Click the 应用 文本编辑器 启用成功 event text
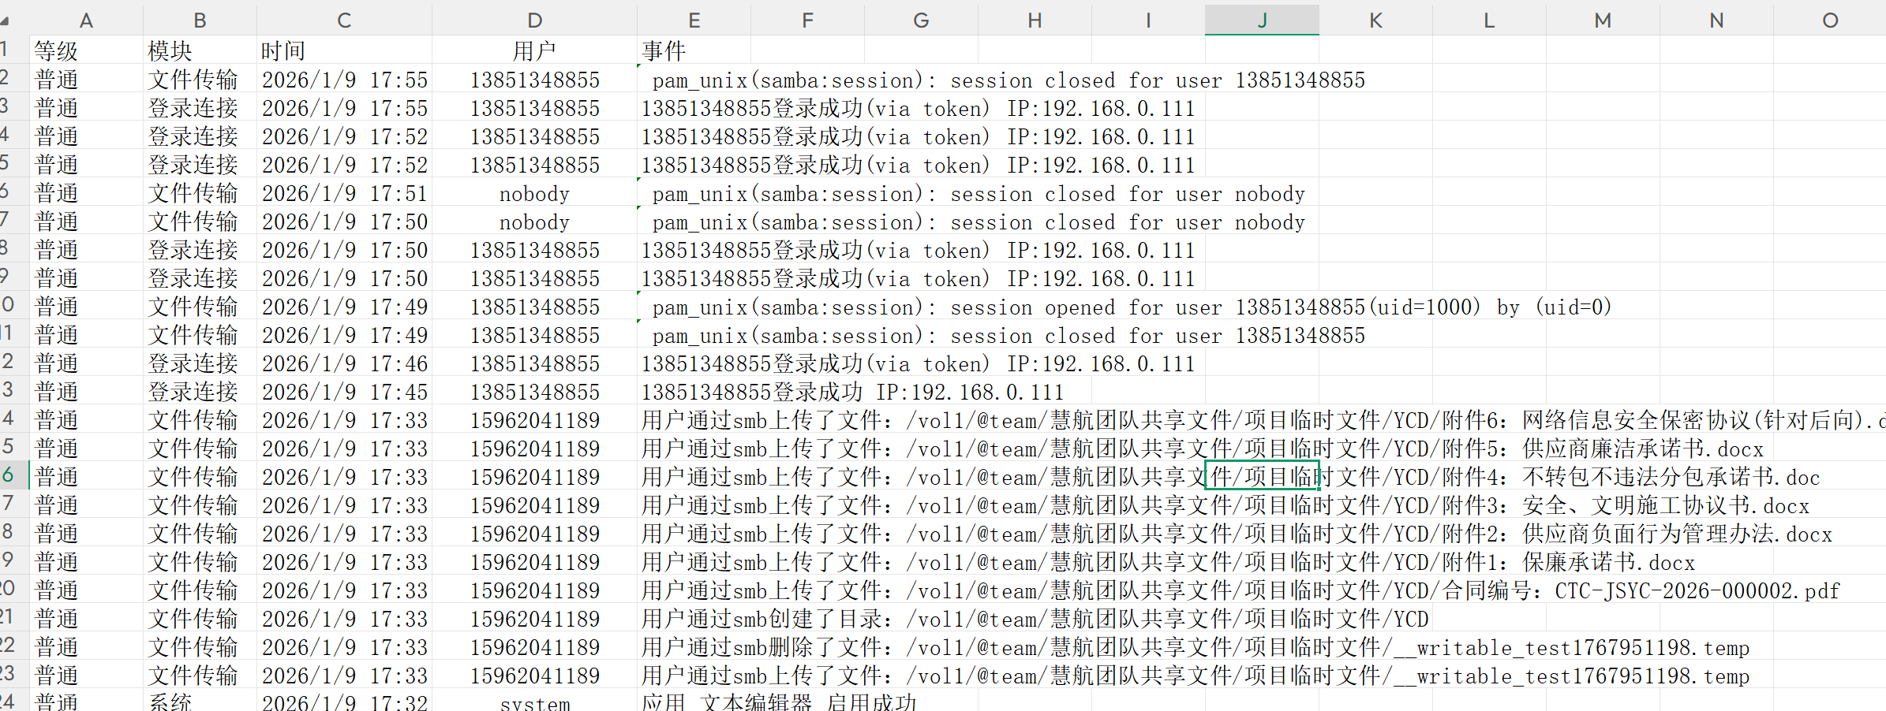The height and width of the screenshot is (711, 1886). click(x=779, y=701)
